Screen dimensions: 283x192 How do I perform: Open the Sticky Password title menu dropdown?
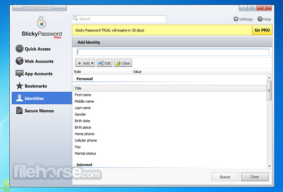click(x=39, y=8)
